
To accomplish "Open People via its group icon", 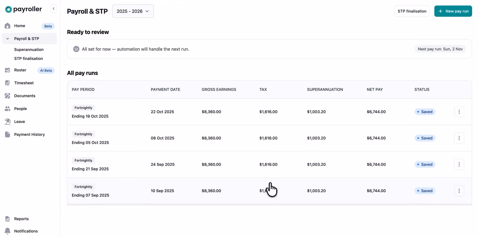I will tap(7, 109).
